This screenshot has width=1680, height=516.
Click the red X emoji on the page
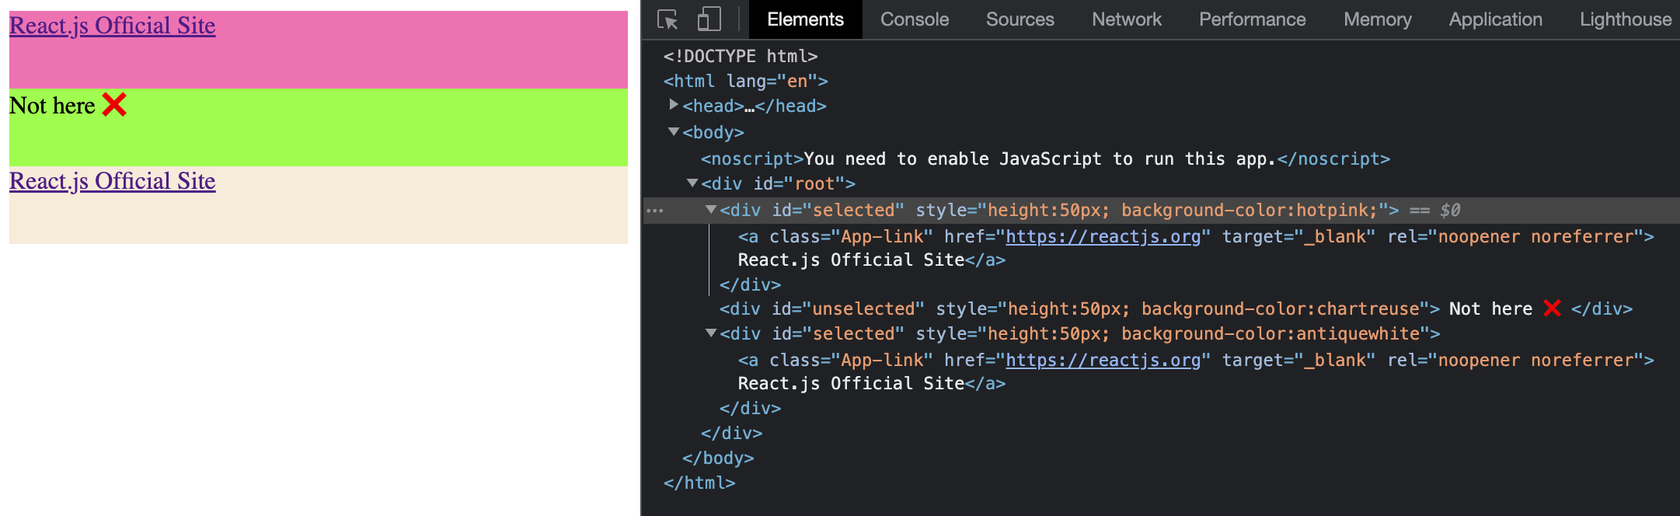pos(114,104)
